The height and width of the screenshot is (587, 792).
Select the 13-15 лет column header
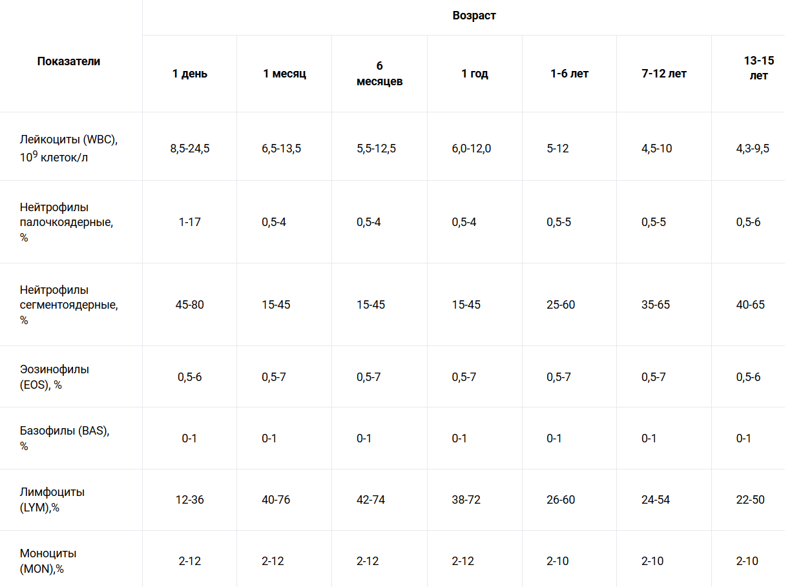click(x=759, y=68)
